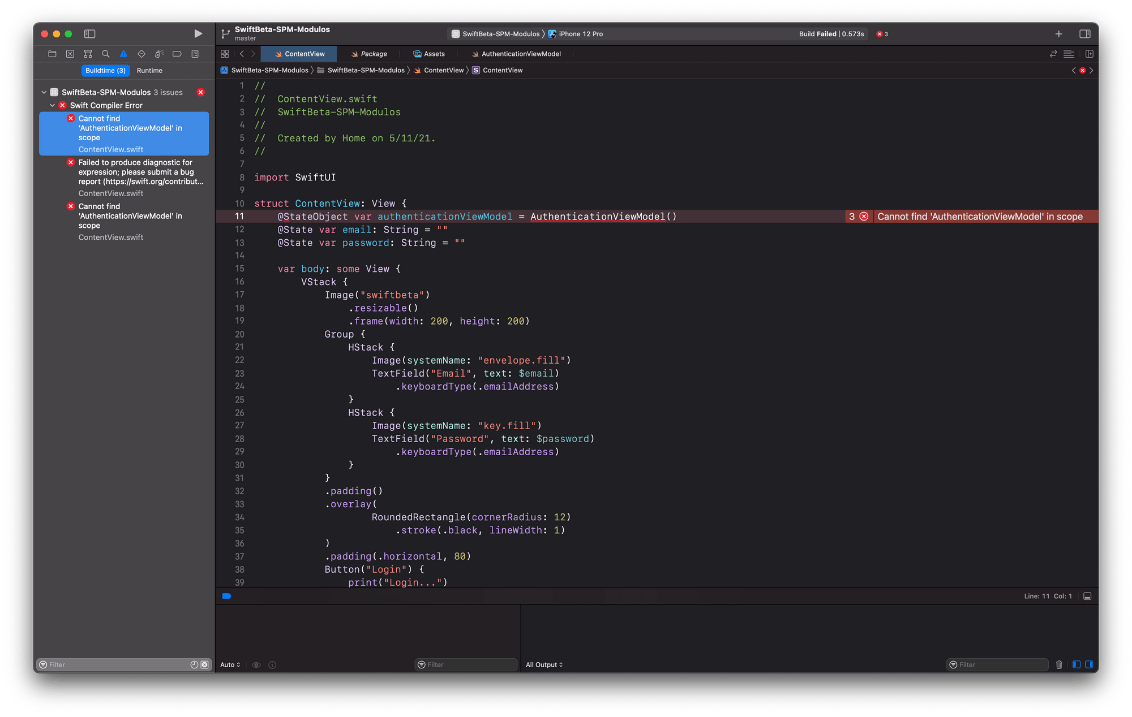
Task: Click the variable info icon
Action: [272, 664]
